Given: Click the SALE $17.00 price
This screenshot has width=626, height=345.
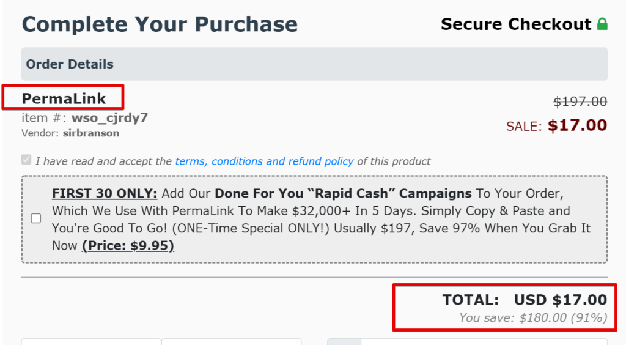Looking at the screenshot, I should click(556, 126).
